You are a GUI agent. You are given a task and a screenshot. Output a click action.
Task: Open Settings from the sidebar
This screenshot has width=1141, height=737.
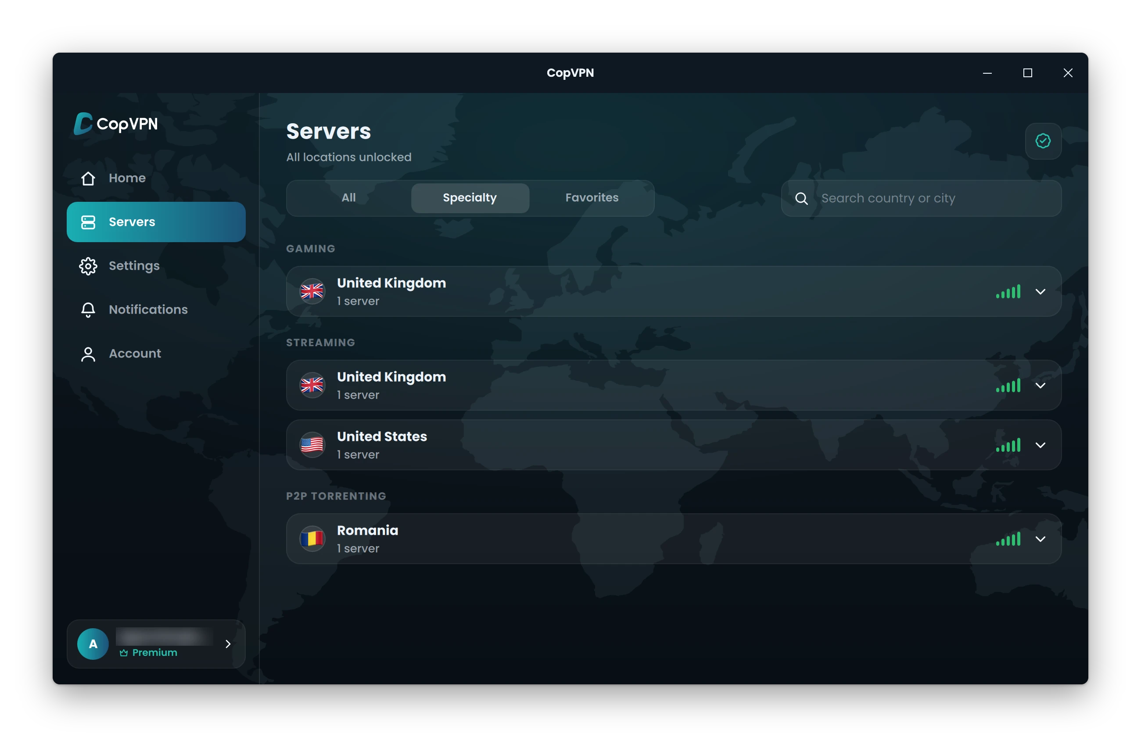156,265
